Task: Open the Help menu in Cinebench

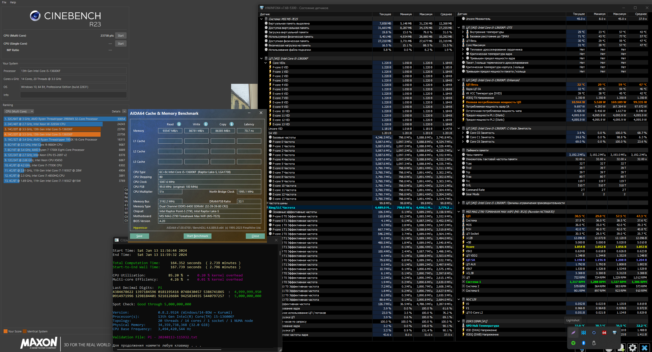Action: tap(13, 2)
